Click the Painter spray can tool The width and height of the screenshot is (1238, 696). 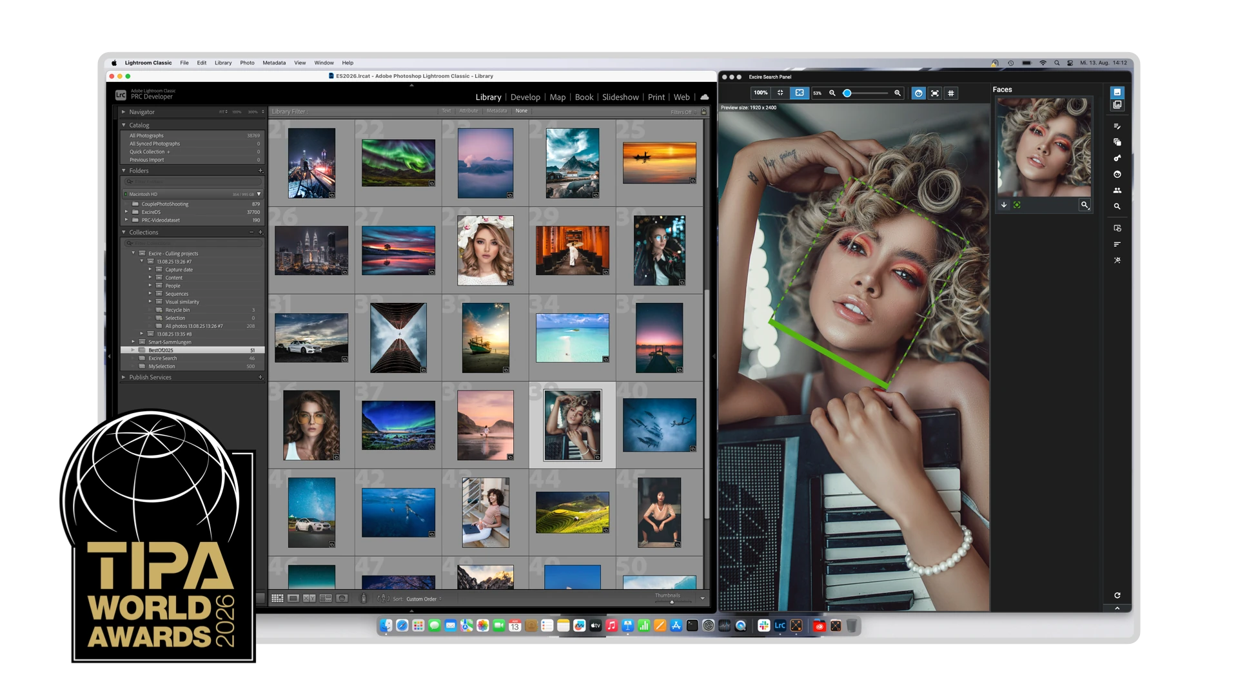pyautogui.click(x=363, y=599)
